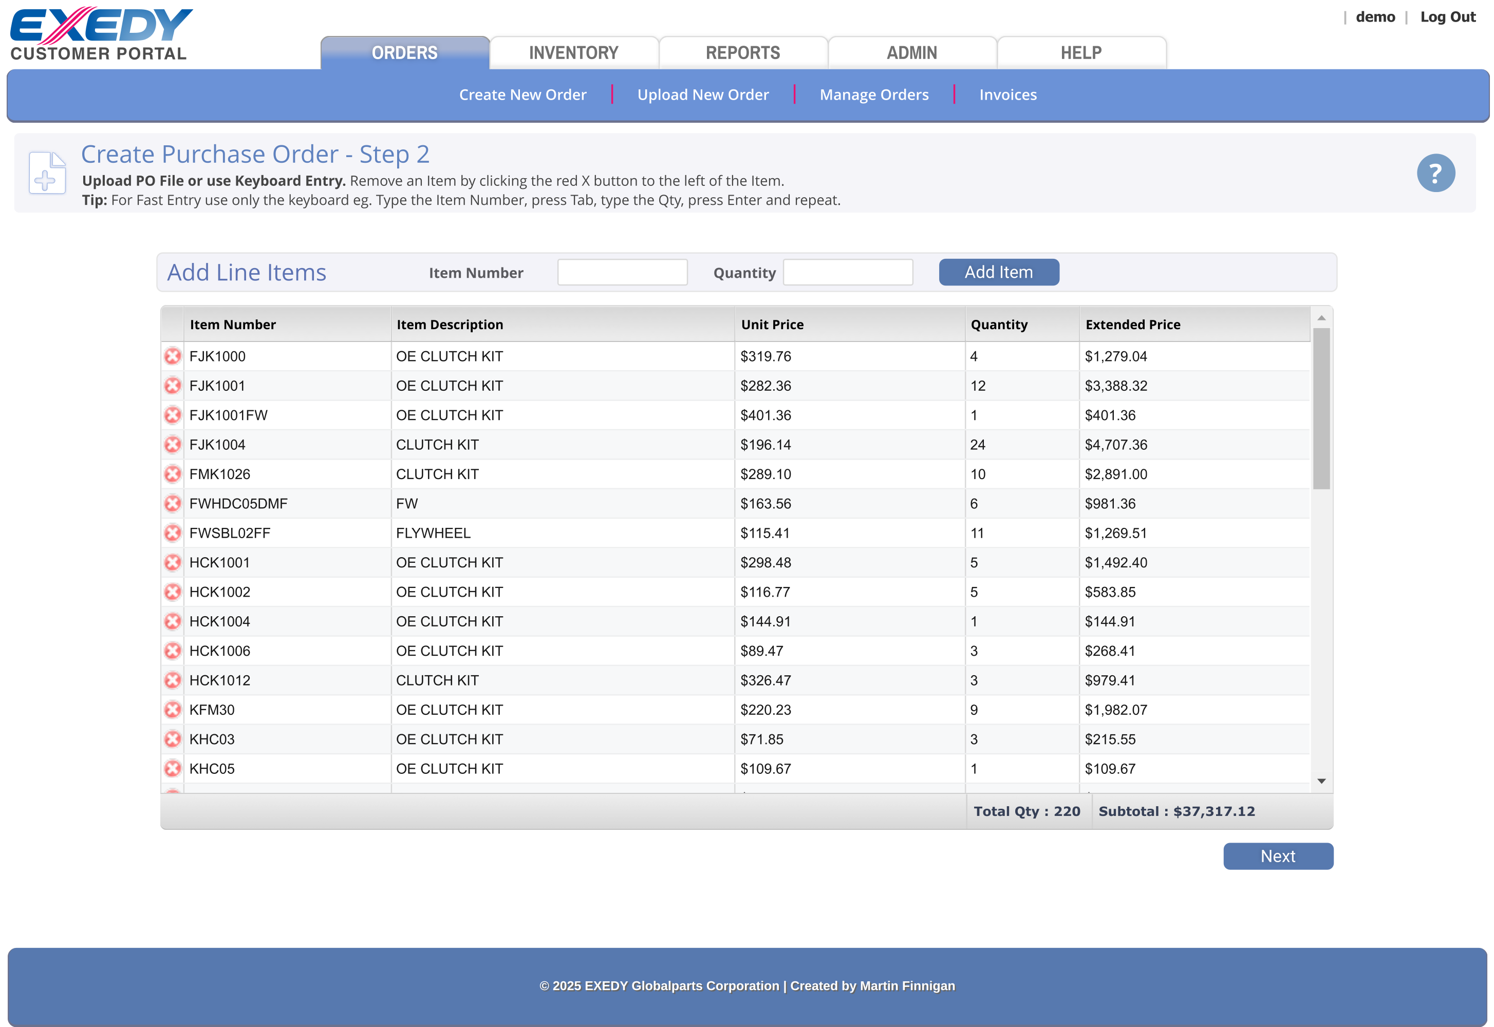Focus the Item Number input field

pyautogui.click(x=623, y=272)
